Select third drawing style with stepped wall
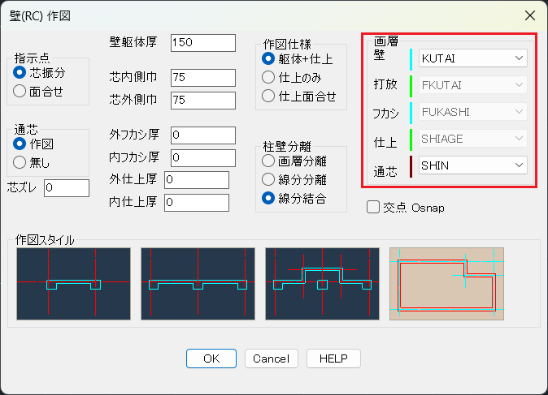The height and width of the screenshot is (395, 548). coord(322,284)
